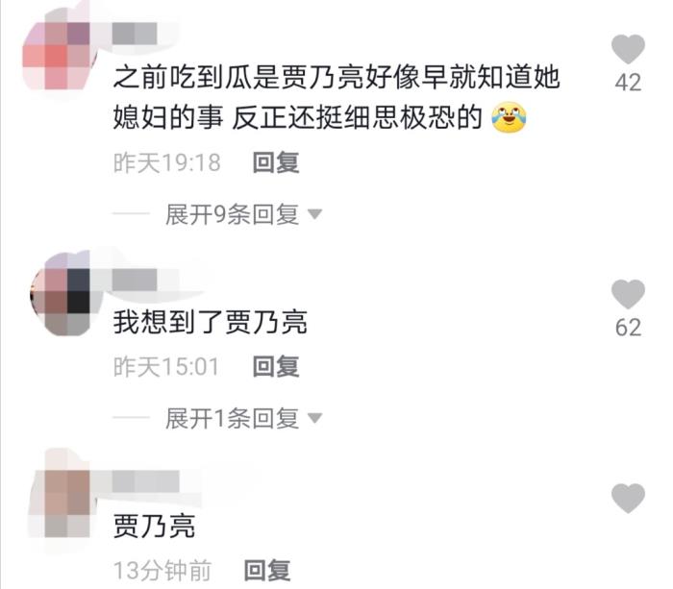Tap the third commenter's blurred username
Viewport: 673px width, 589px height.
145,480
